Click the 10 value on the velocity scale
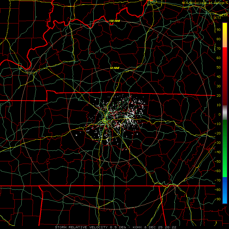Screen dimensions: 229x229 [x=219, y=105]
